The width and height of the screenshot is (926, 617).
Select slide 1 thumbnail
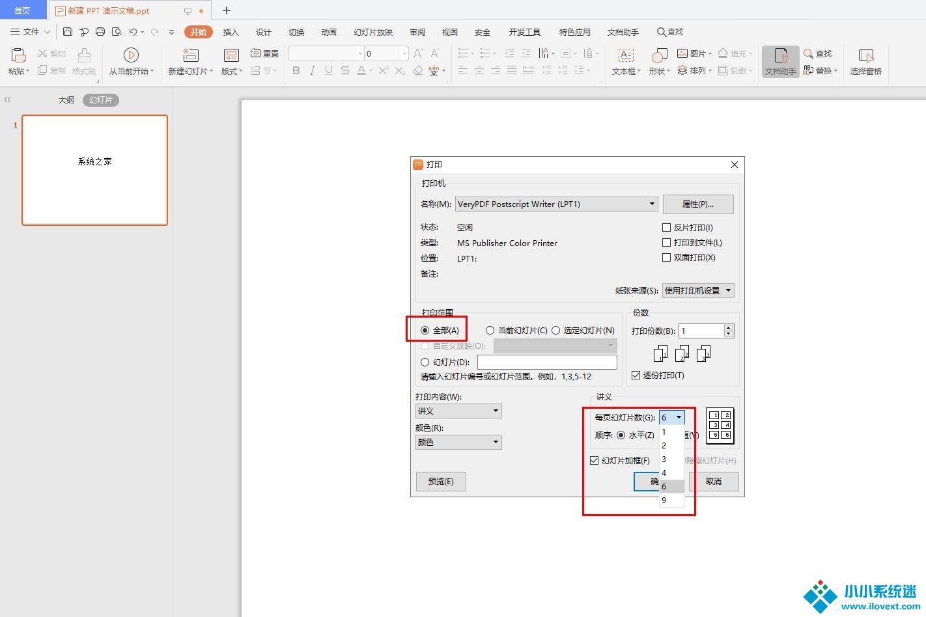pyautogui.click(x=94, y=170)
